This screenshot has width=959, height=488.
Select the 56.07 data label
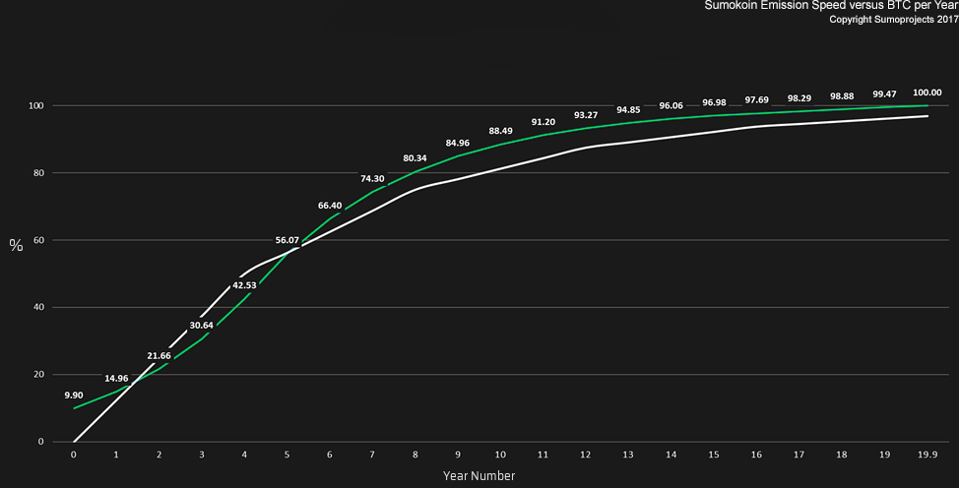[x=287, y=240]
